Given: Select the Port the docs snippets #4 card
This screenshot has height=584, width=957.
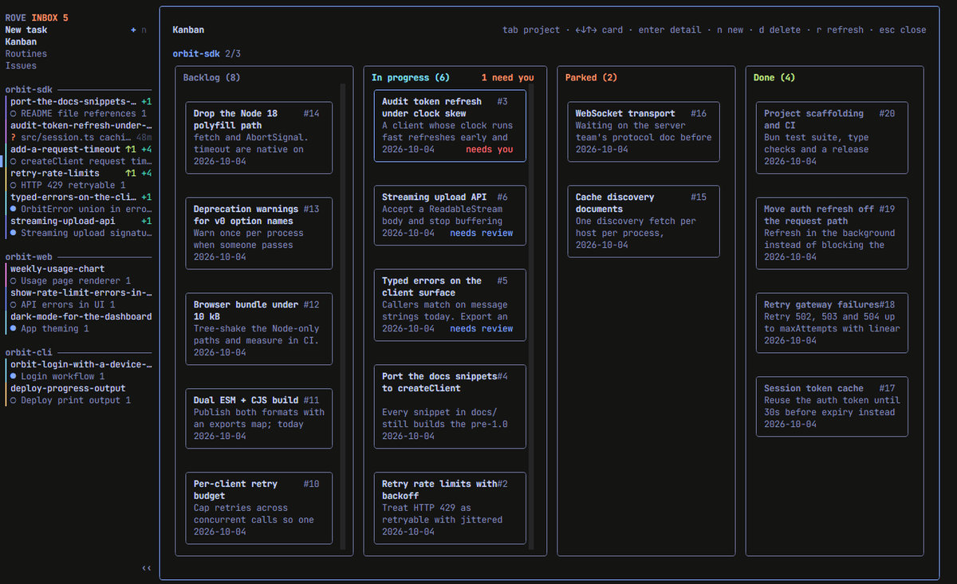Looking at the screenshot, I should coord(450,406).
